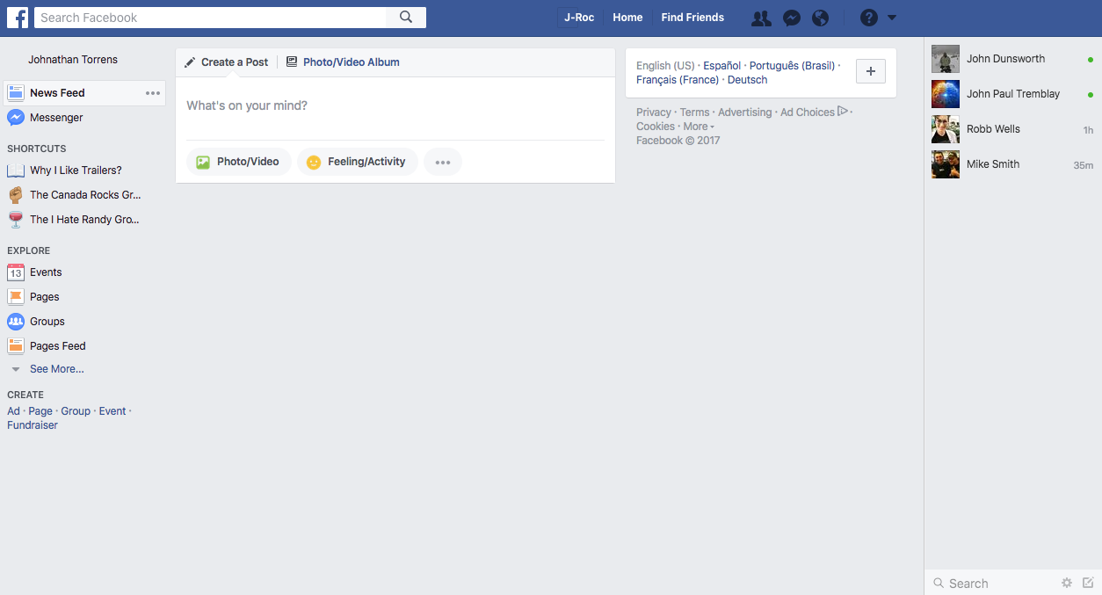Open the Friend Requests icon

(x=762, y=18)
